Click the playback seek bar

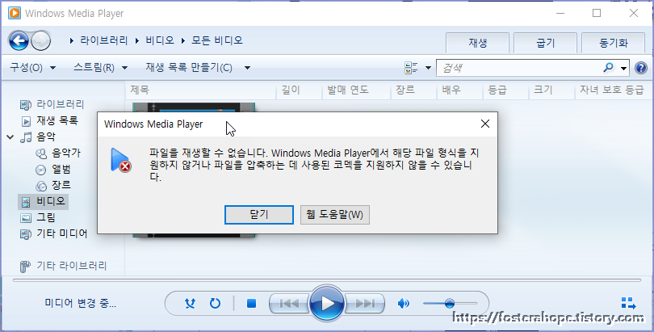327,280
